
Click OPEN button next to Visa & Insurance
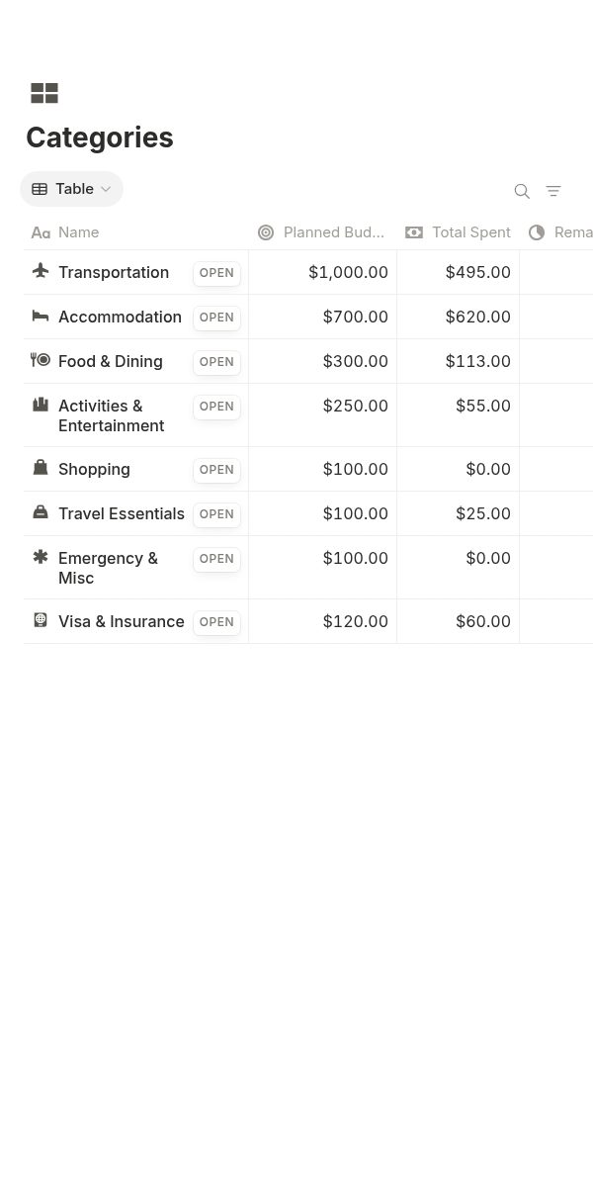coord(216,622)
